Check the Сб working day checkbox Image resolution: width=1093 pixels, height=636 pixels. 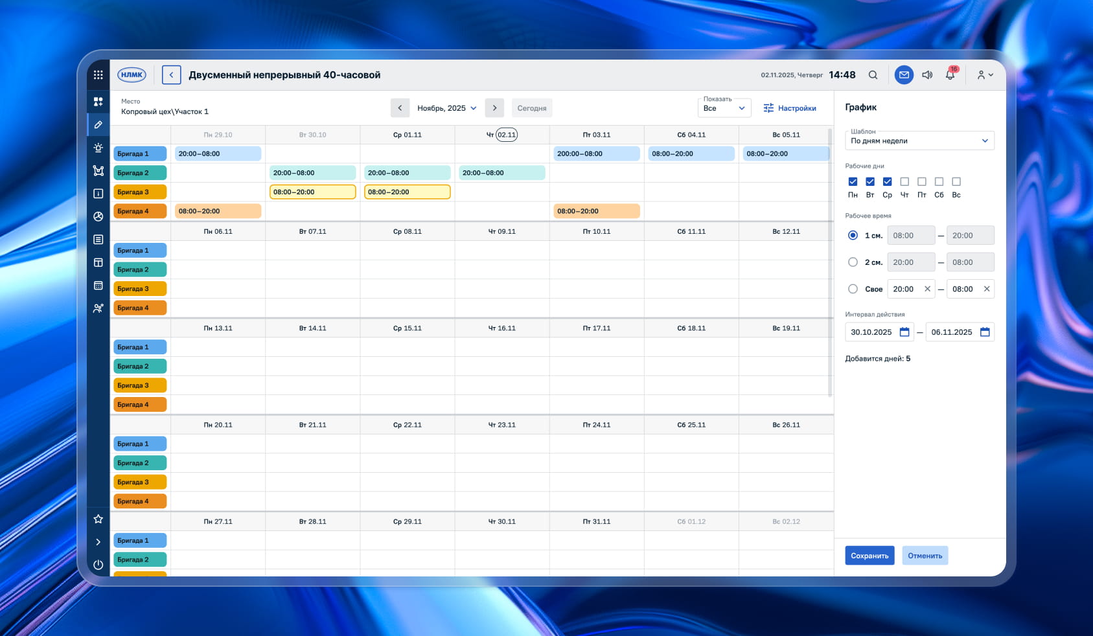(x=939, y=182)
